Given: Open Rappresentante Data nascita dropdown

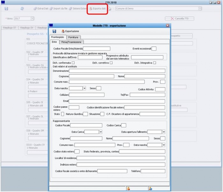Looking at the screenshot, I should [164, 145].
